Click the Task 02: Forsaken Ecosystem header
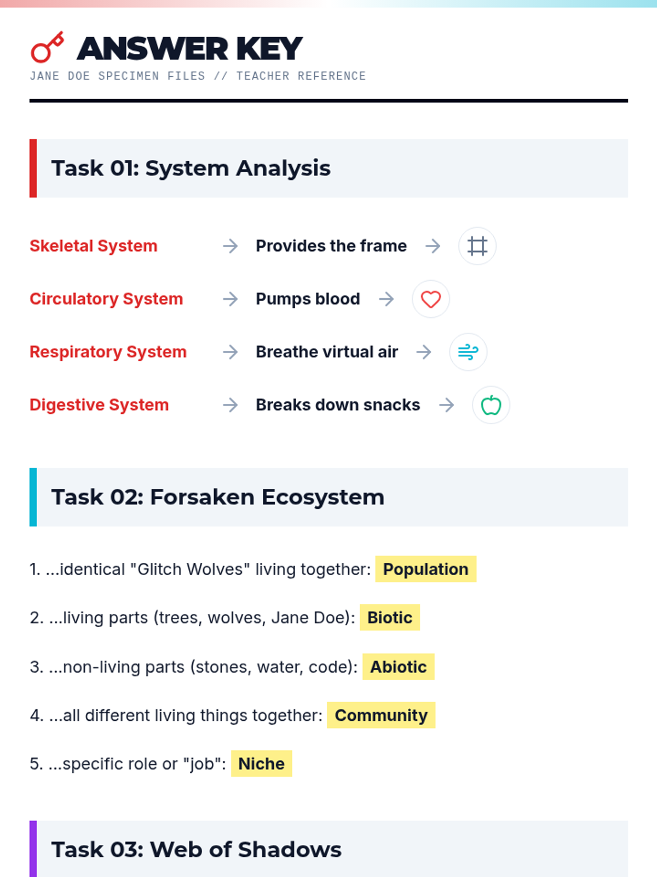 coord(217,497)
